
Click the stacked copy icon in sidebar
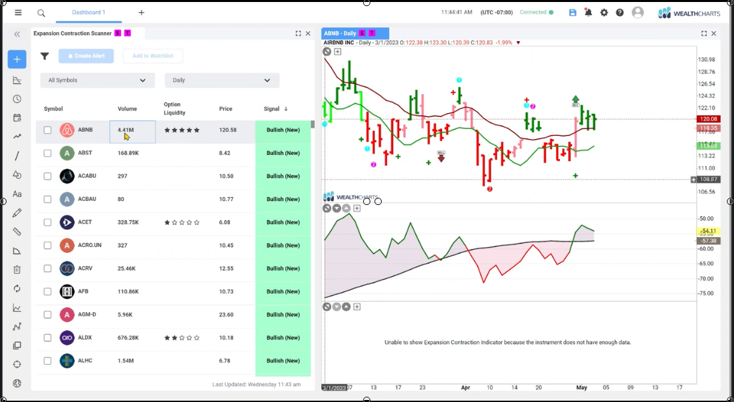[17, 345]
